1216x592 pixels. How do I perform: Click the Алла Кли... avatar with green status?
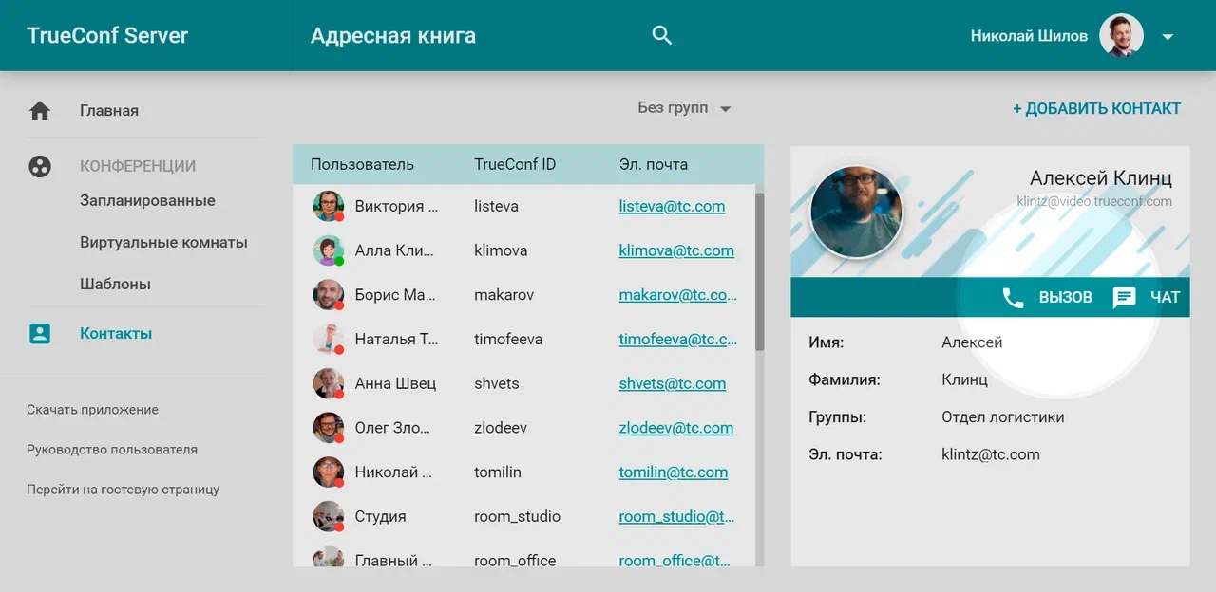pyautogui.click(x=328, y=250)
